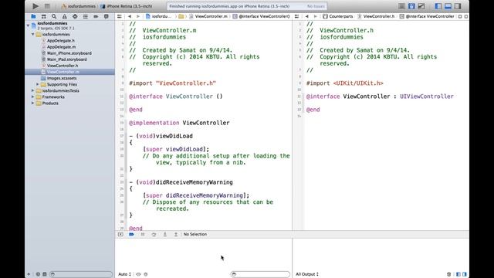Image resolution: width=494 pixels, height=278 pixels.
Task: Show only the console pane
Action: tap(465, 274)
